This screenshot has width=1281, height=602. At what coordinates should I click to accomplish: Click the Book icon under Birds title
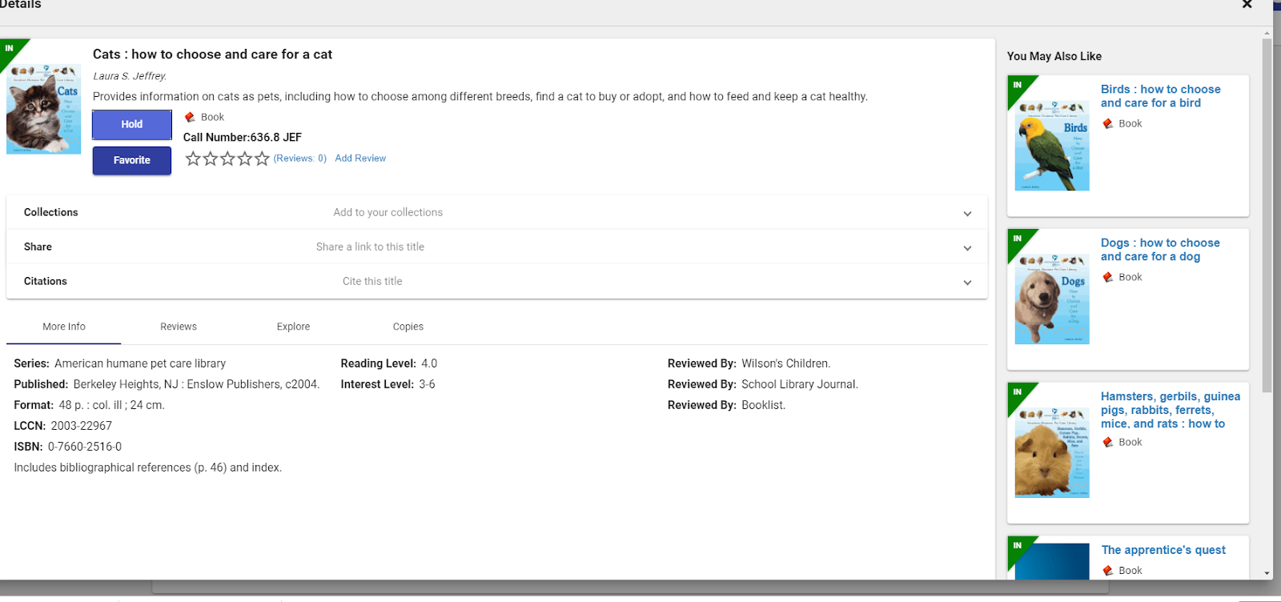(x=1108, y=123)
